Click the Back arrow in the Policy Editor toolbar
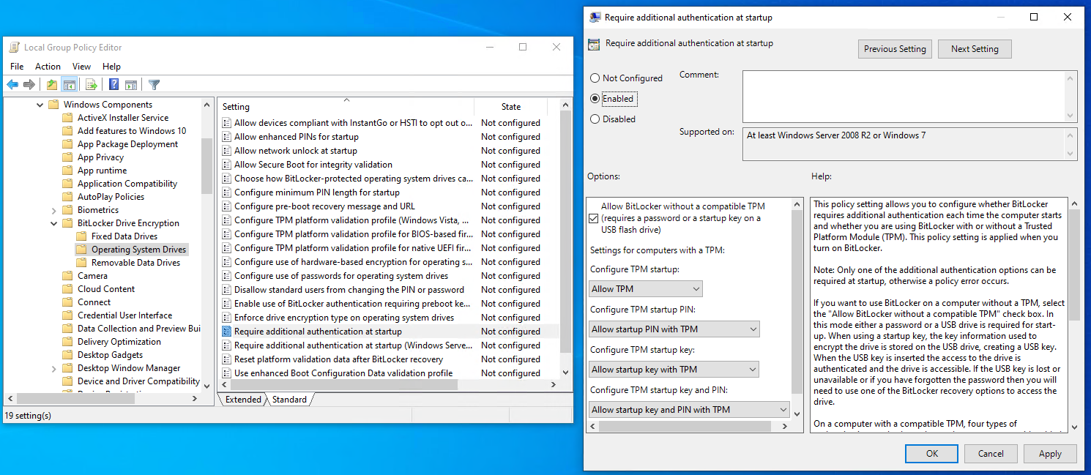Image resolution: width=1091 pixels, height=475 pixels. click(12, 85)
